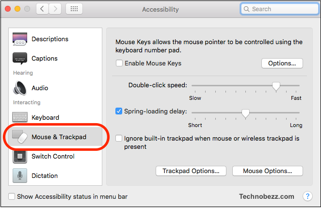Open the help question mark button

(307, 196)
